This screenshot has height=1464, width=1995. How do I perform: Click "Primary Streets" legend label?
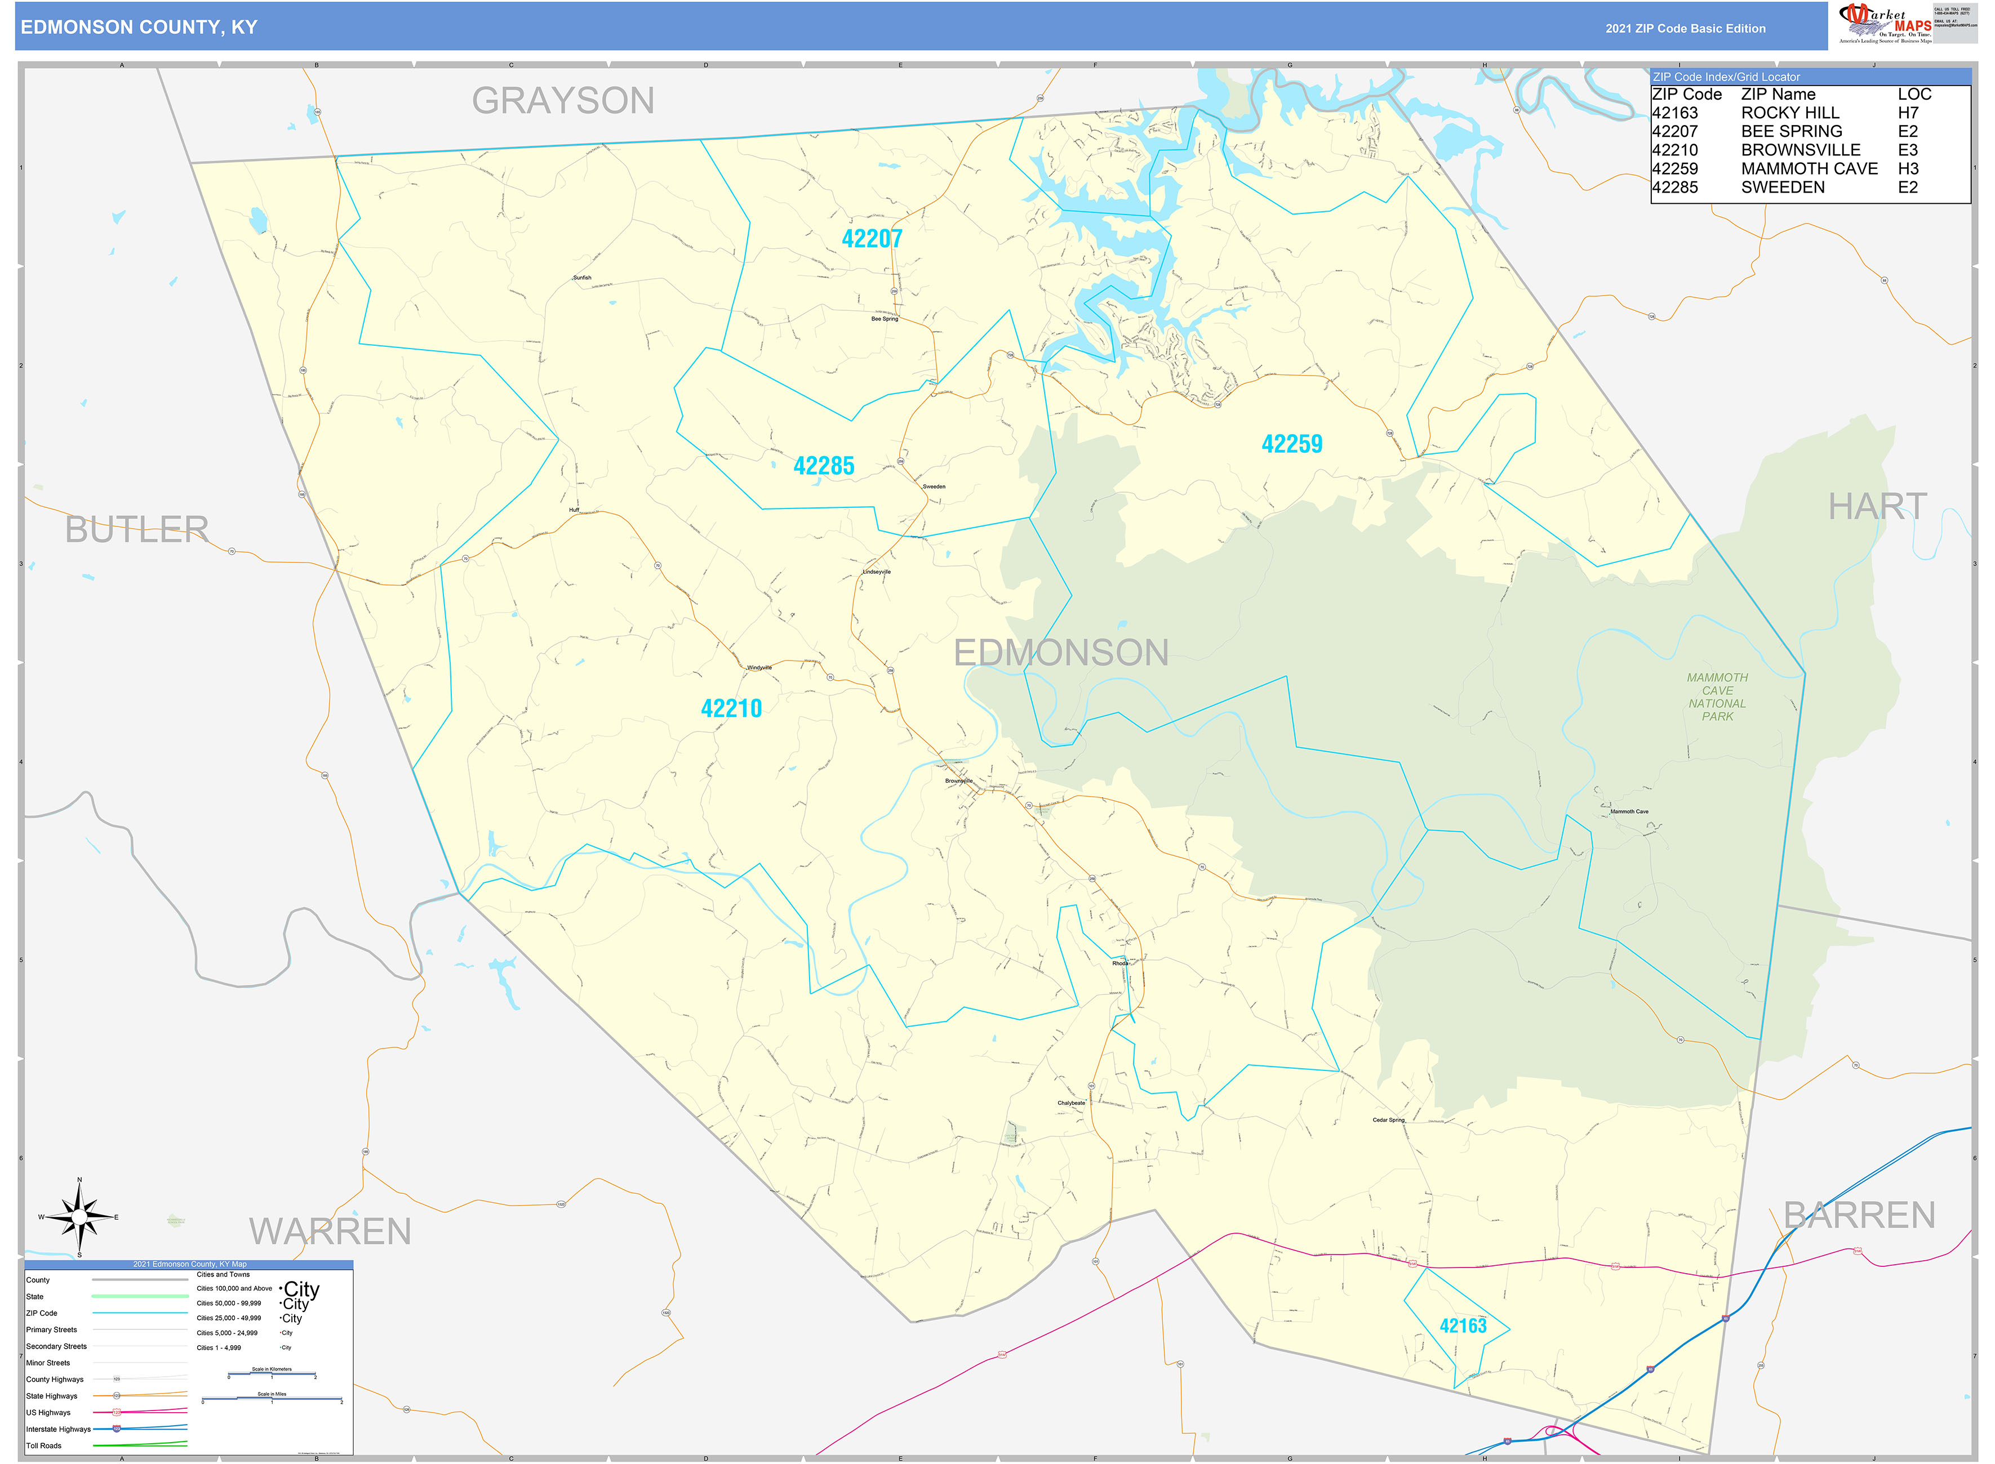coord(51,1329)
